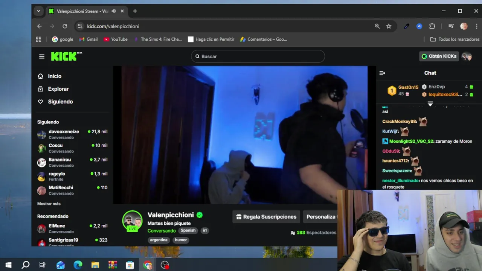Expand Mostrar más following list
Image resolution: width=482 pixels, height=271 pixels.
pos(49,204)
